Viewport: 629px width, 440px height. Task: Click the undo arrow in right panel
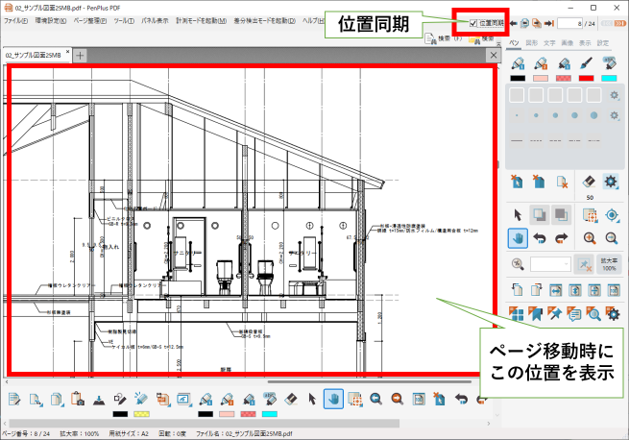541,238
